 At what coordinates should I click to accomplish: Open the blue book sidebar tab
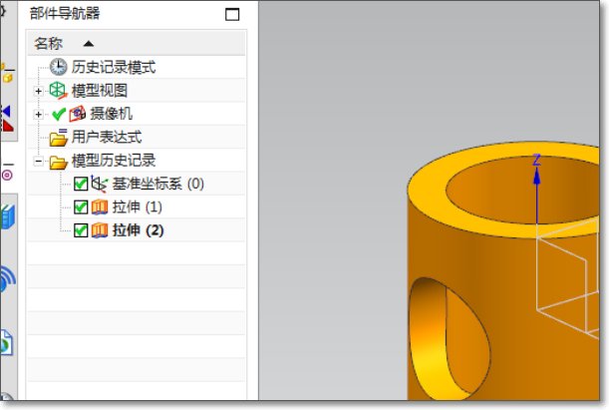[x=8, y=216]
